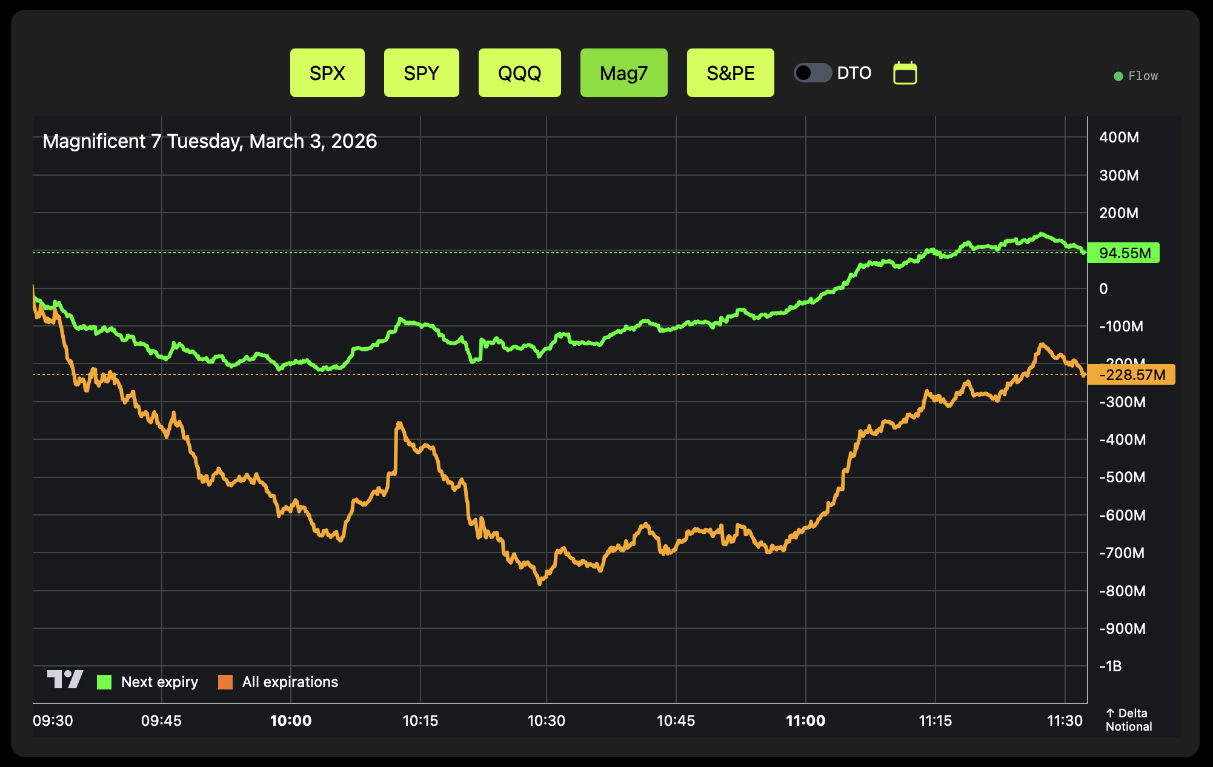The width and height of the screenshot is (1213, 767).
Task: Click the green Flow status dot
Action: 1118,76
